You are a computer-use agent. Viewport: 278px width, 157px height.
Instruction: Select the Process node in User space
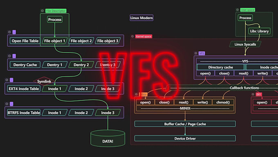point(245,18)
